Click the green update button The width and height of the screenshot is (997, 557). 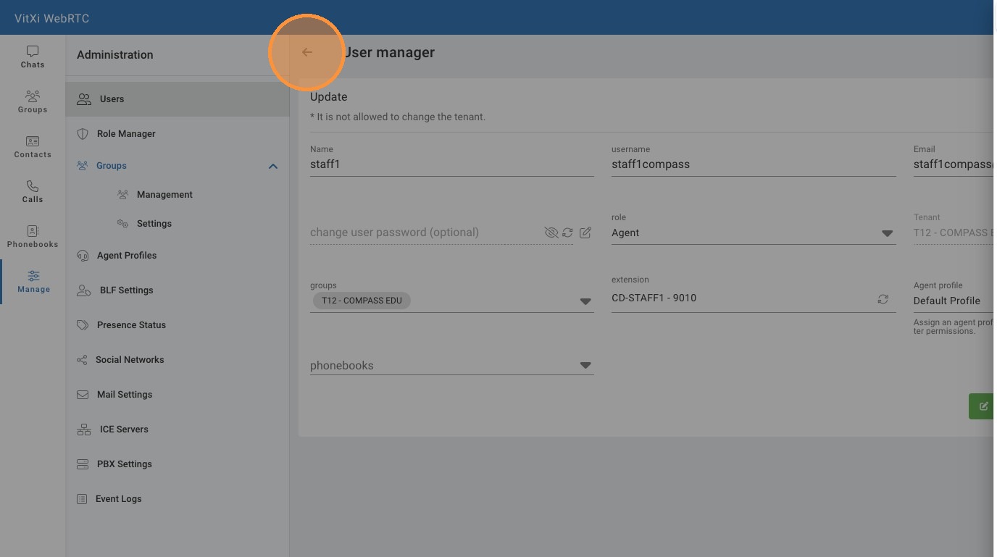coord(982,406)
